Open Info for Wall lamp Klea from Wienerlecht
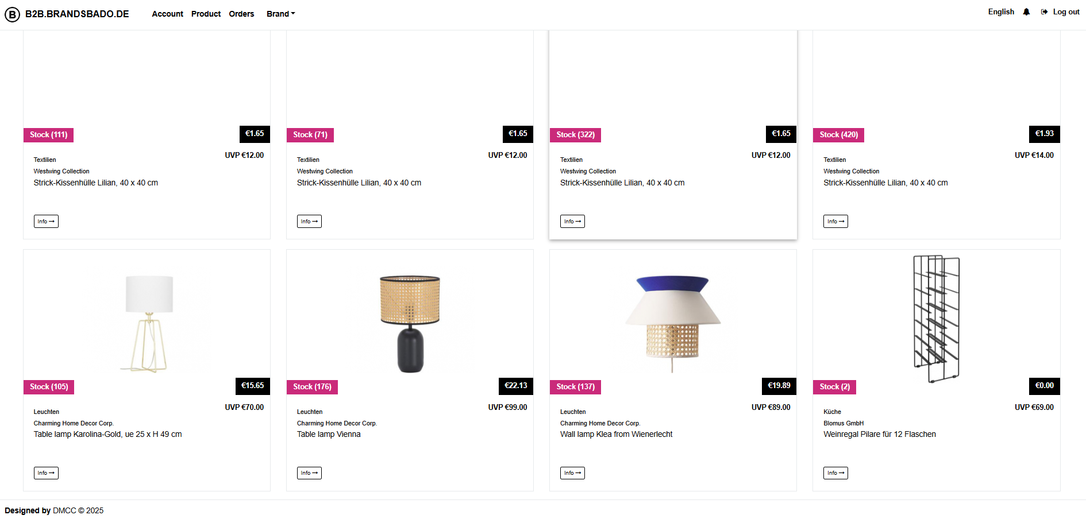Image resolution: width=1086 pixels, height=519 pixels. [572, 472]
